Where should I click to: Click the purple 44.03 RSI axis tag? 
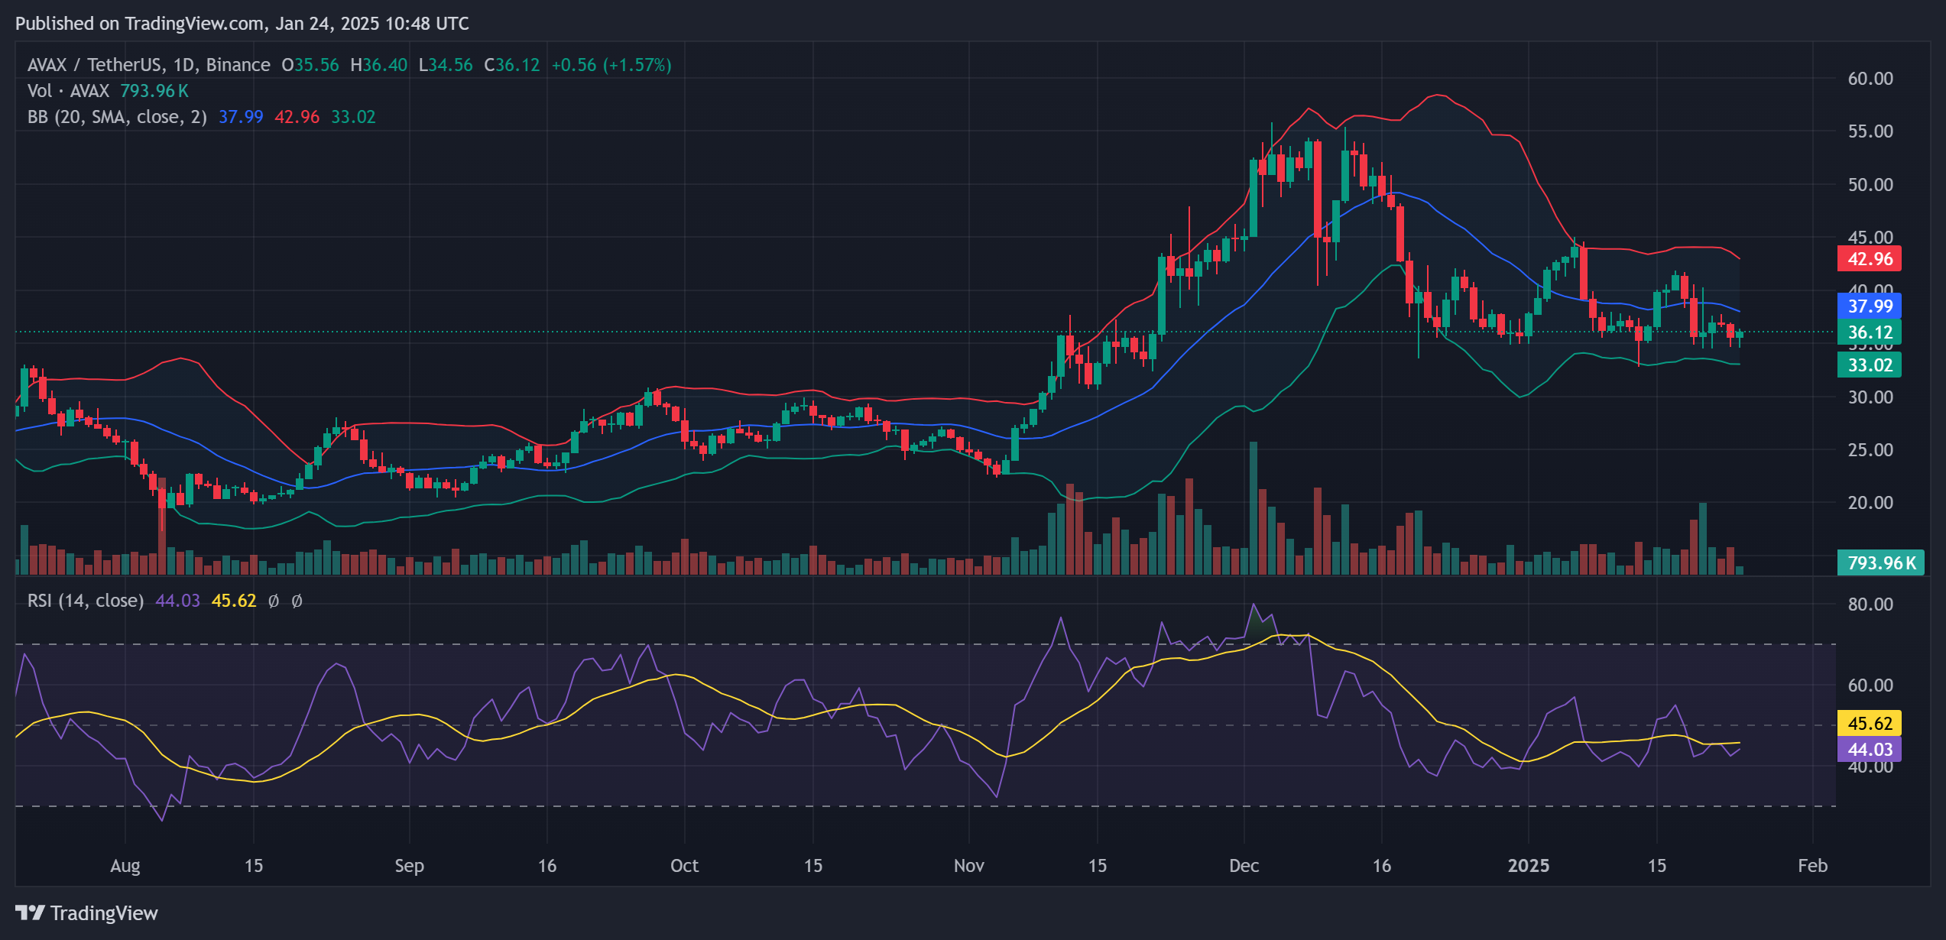point(1870,750)
